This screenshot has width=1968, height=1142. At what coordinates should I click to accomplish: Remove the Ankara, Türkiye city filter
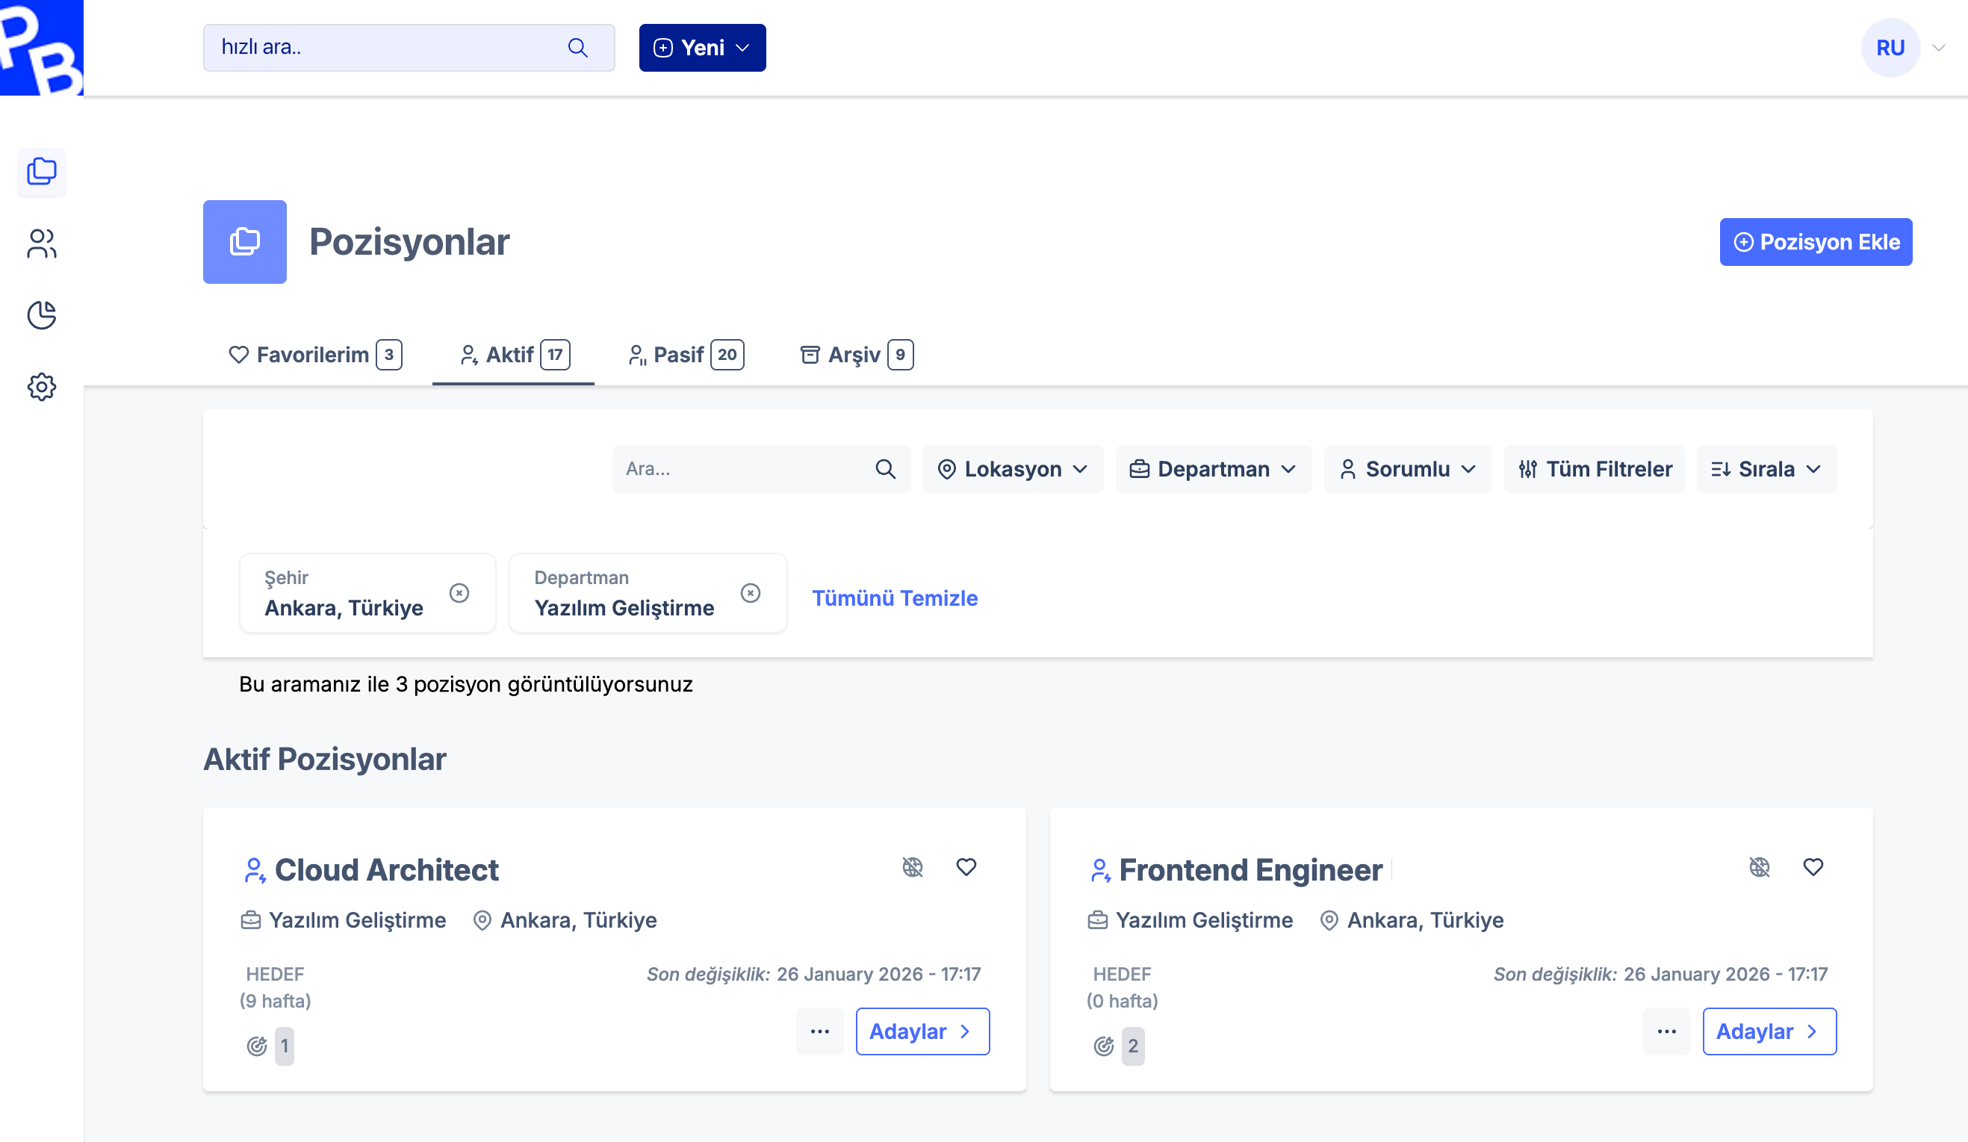(459, 593)
